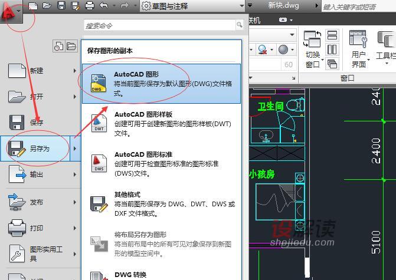The height and width of the screenshot is (280, 396).
Task: Click the Plot printer icon in quick access toolbar
Action: [x=89, y=5]
